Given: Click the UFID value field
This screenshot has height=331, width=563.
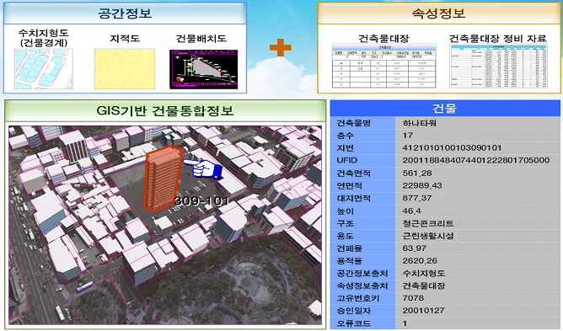Looking at the screenshot, I should (x=476, y=160).
